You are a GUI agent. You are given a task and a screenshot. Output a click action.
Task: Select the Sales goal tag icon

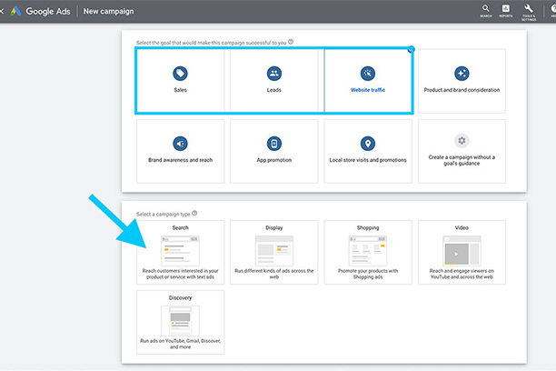180,74
